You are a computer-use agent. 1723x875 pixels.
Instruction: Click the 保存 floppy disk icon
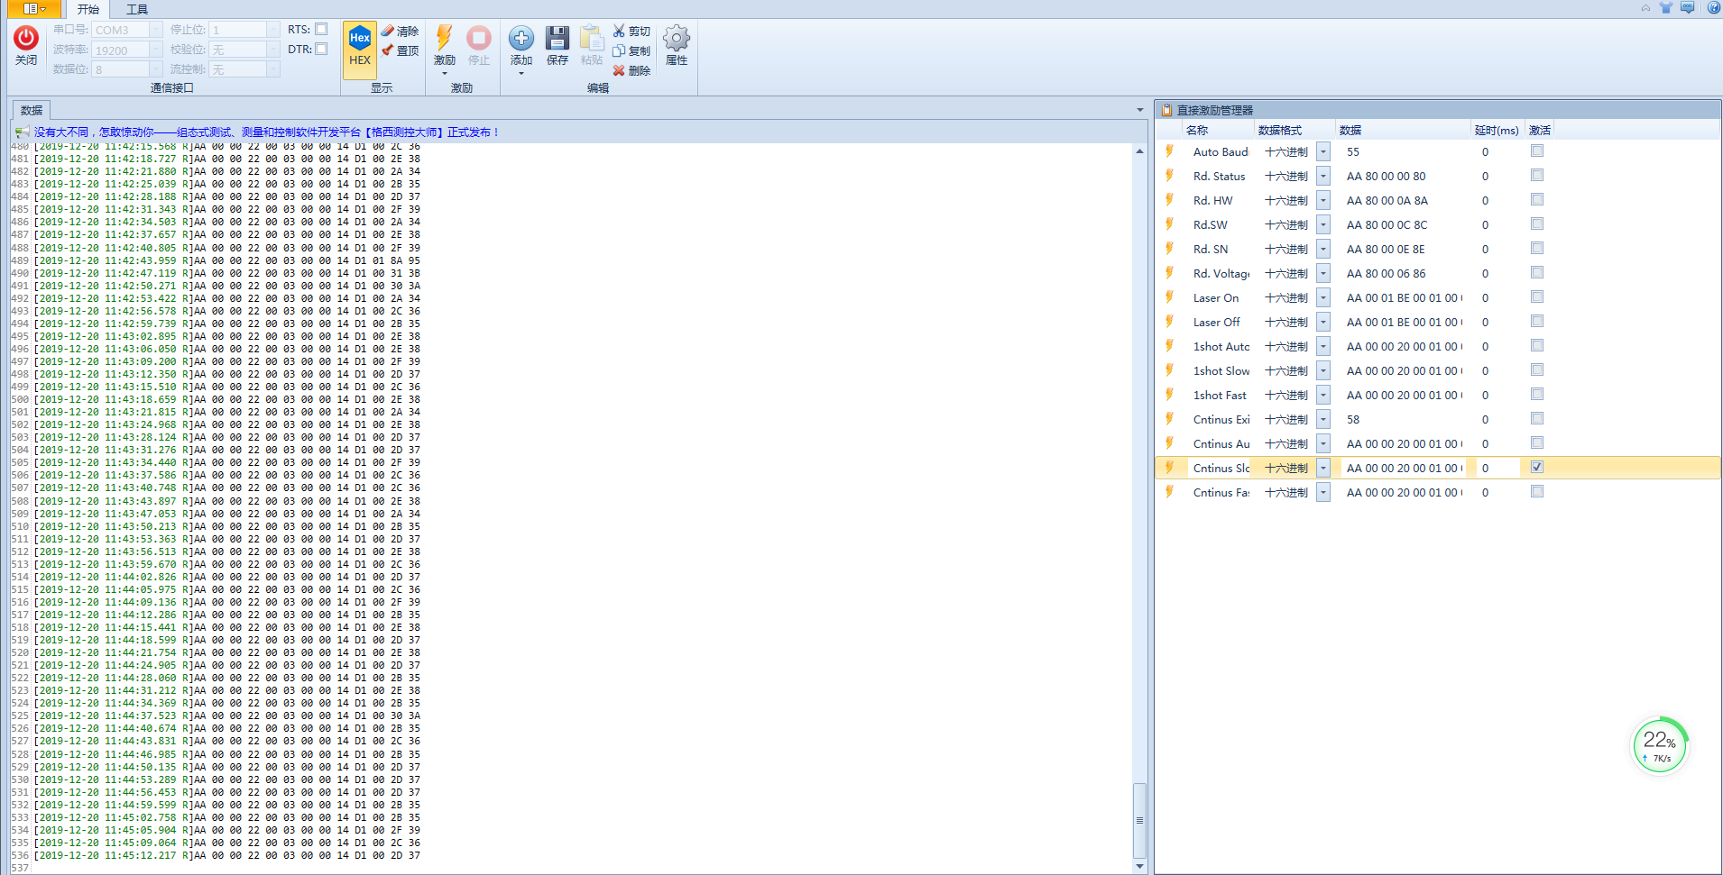tap(557, 38)
